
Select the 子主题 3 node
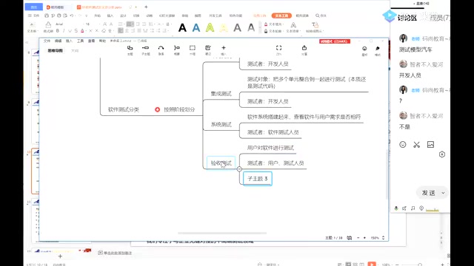click(x=258, y=179)
